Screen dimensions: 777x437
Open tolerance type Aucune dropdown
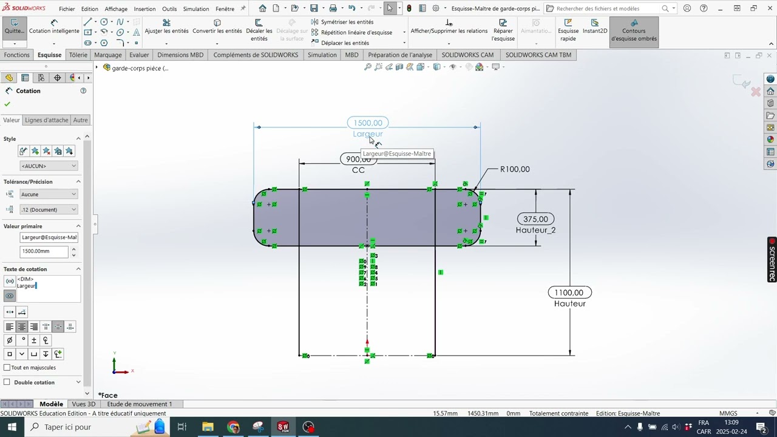[x=49, y=194]
